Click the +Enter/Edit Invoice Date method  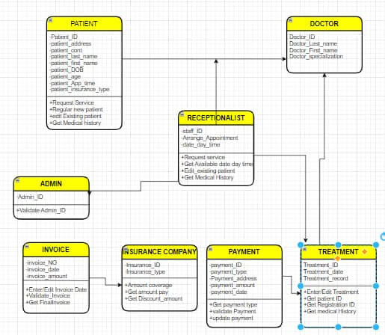(x=56, y=289)
